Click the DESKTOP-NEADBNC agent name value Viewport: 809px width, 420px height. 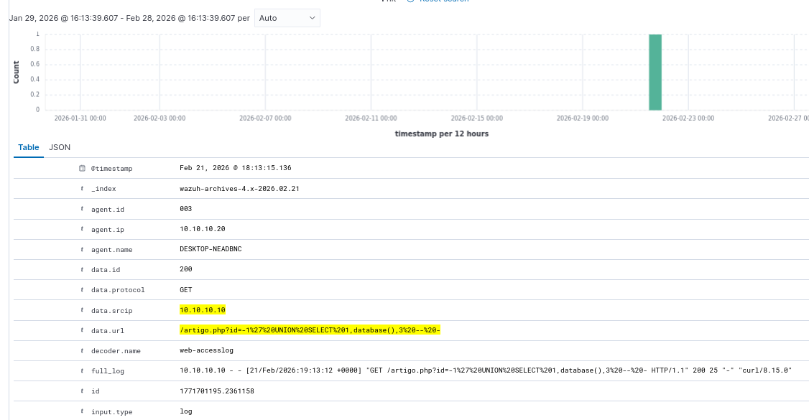point(211,249)
